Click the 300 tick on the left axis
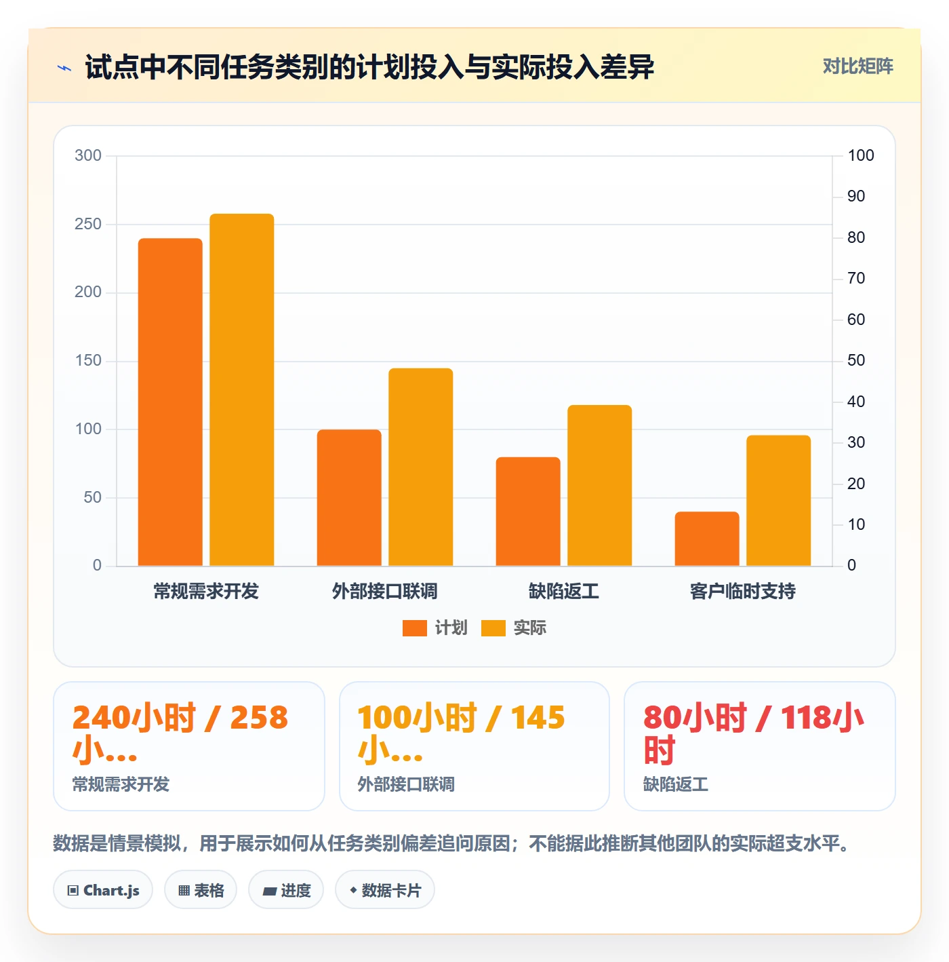This screenshot has height=962, width=949. click(x=88, y=155)
